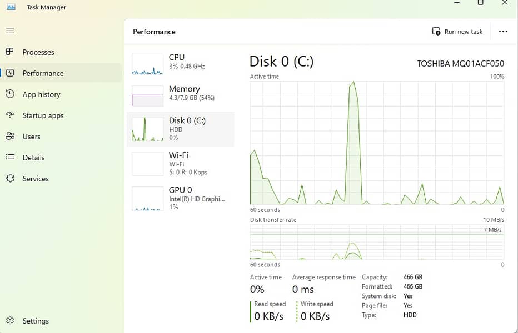This screenshot has height=333, width=518.
Task: Click the App history clock icon
Action: pyautogui.click(x=10, y=94)
